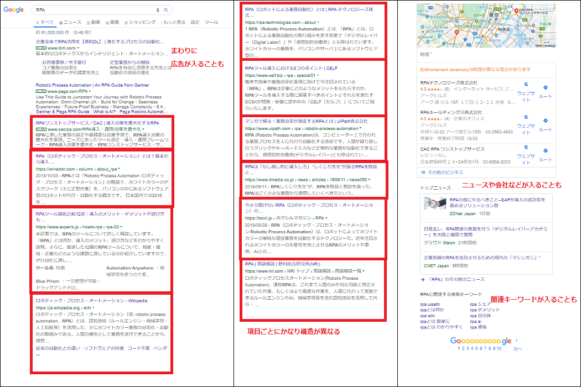Open the お客様事例／大手銀行 sitelink
Screen dimensions: 581x387
pos(64,62)
